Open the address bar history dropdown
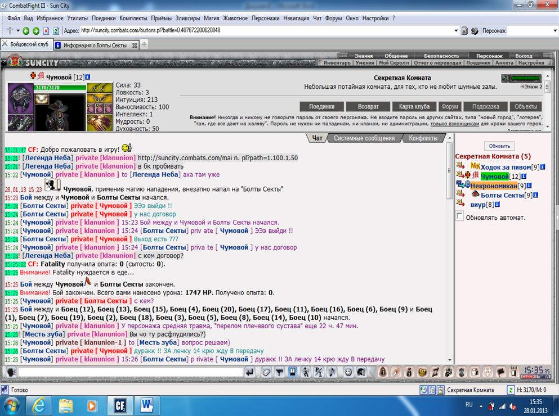The height and width of the screenshot is (416, 559). point(455,30)
